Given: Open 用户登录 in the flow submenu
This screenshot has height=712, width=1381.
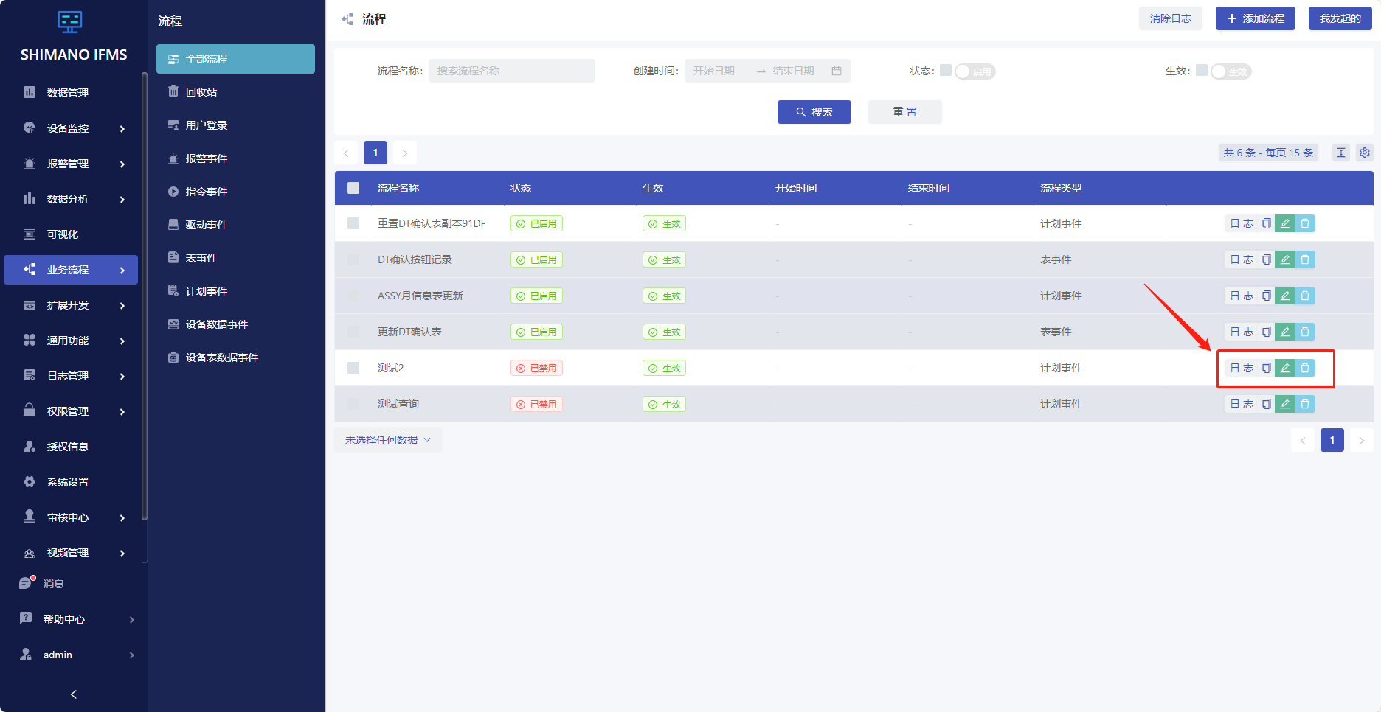Looking at the screenshot, I should [235, 125].
